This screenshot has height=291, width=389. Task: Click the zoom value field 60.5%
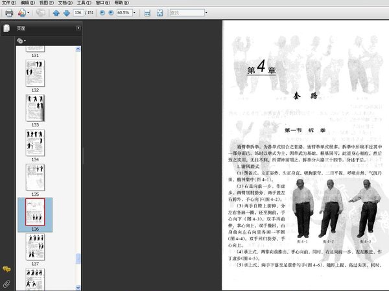pyautogui.click(x=124, y=13)
